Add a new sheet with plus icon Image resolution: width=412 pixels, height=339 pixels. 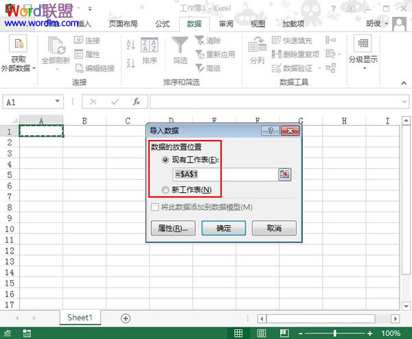126,318
